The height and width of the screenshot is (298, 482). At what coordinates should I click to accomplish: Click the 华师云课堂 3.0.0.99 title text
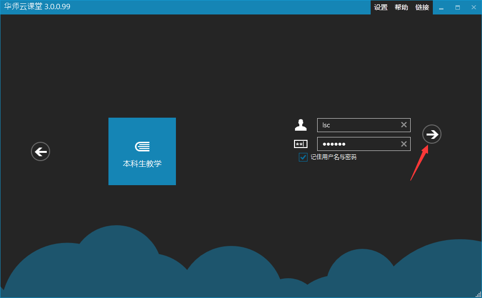[x=38, y=7]
